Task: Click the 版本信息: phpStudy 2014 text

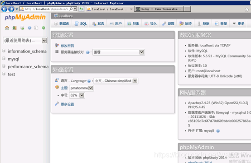Action: point(207,158)
